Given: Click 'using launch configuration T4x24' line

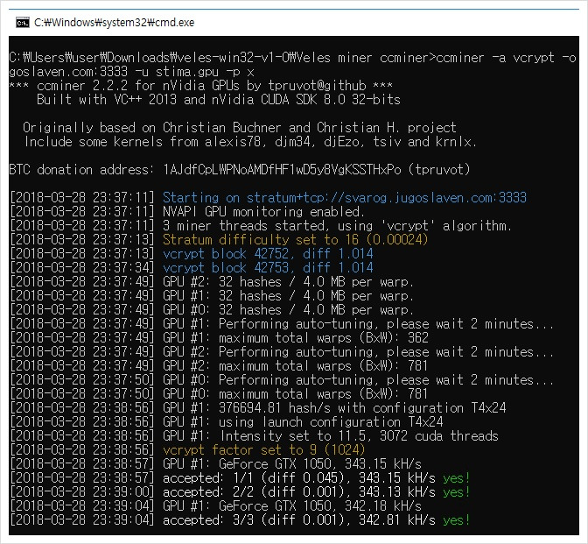Looking at the screenshot, I should tap(226, 422).
